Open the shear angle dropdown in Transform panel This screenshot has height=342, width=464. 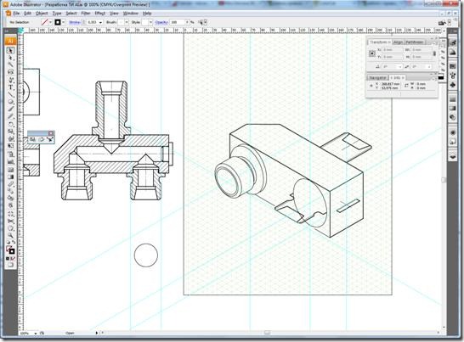click(x=429, y=67)
